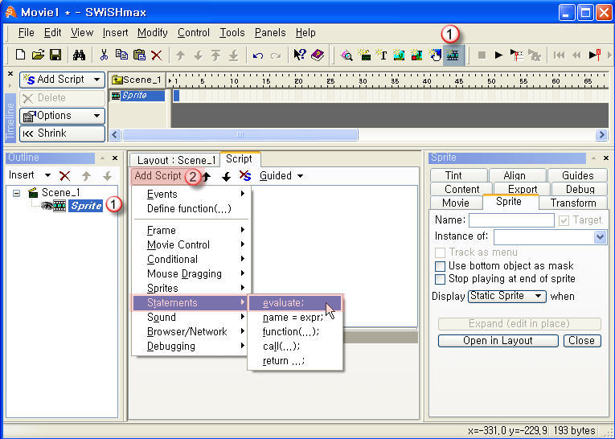Click the What's This help pointer icon
615x439 pixels.
[x=300, y=55]
